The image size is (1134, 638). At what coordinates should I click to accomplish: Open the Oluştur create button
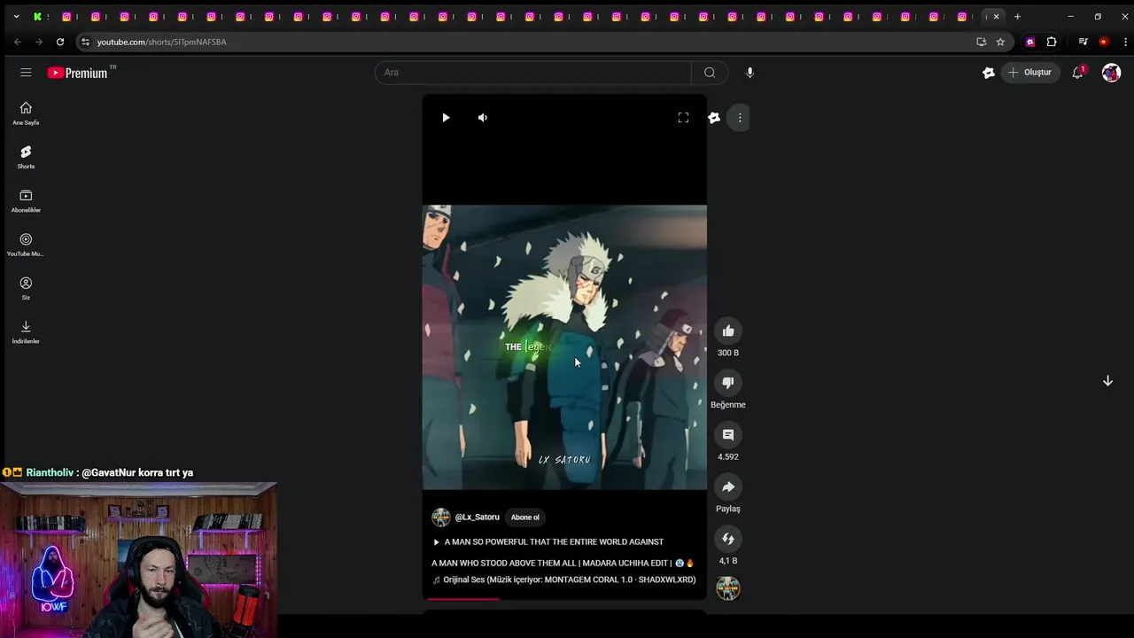[1029, 73]
